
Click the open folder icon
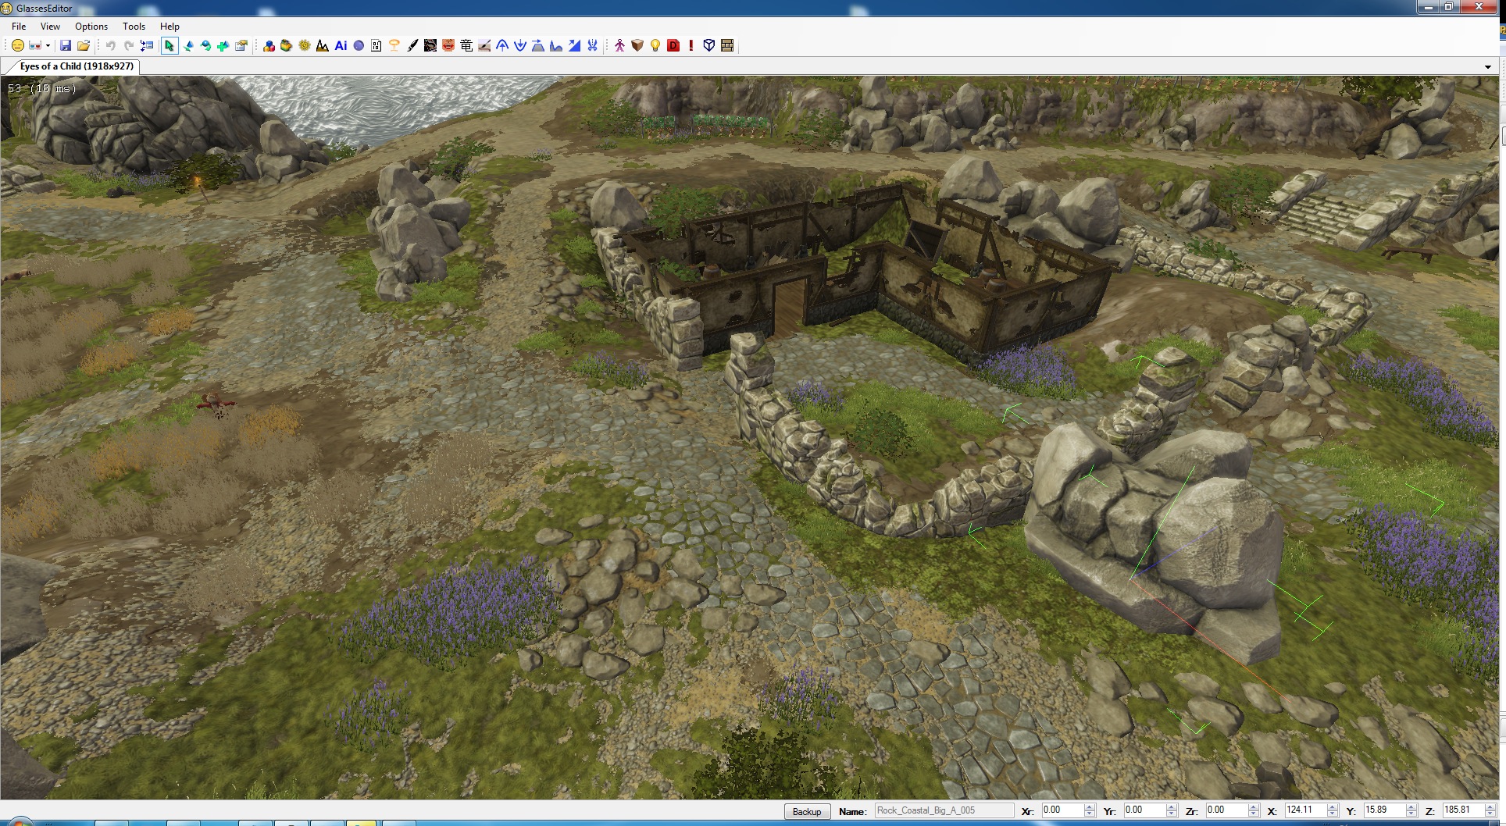coord(84,46)
